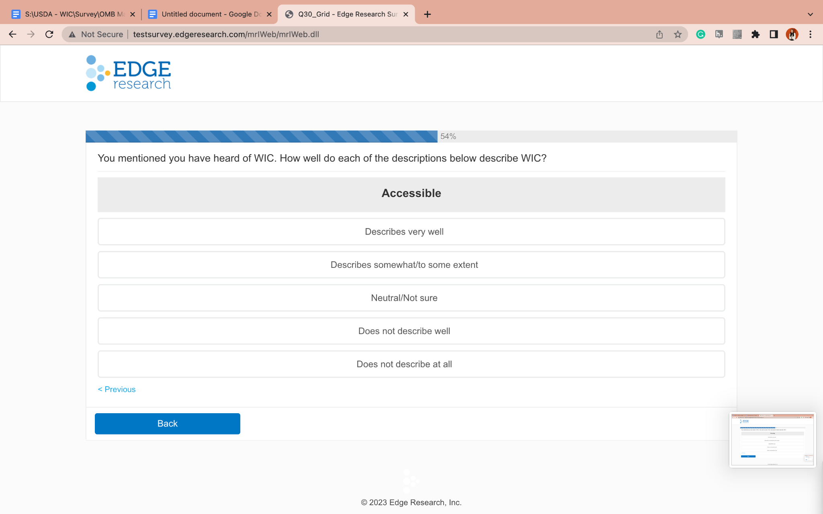
Task: Open the screenshot preview thumbnail
Action: tap(772, 440)
